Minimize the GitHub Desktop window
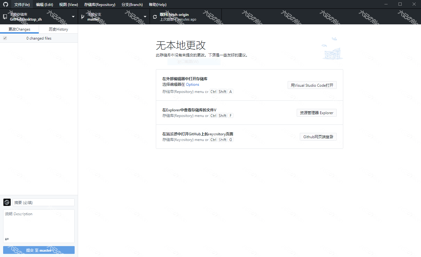Viewport: 421px width, 257px height. (387, 4)
